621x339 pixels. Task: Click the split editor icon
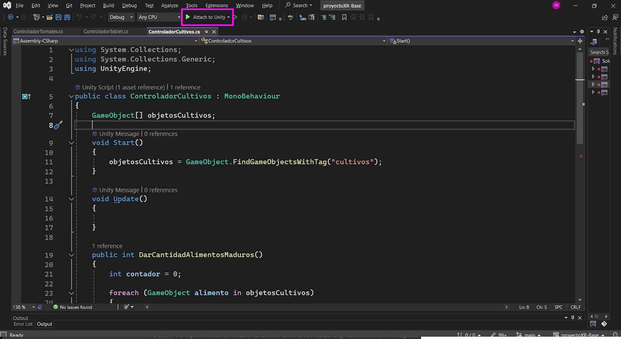(x=580, y=41)
